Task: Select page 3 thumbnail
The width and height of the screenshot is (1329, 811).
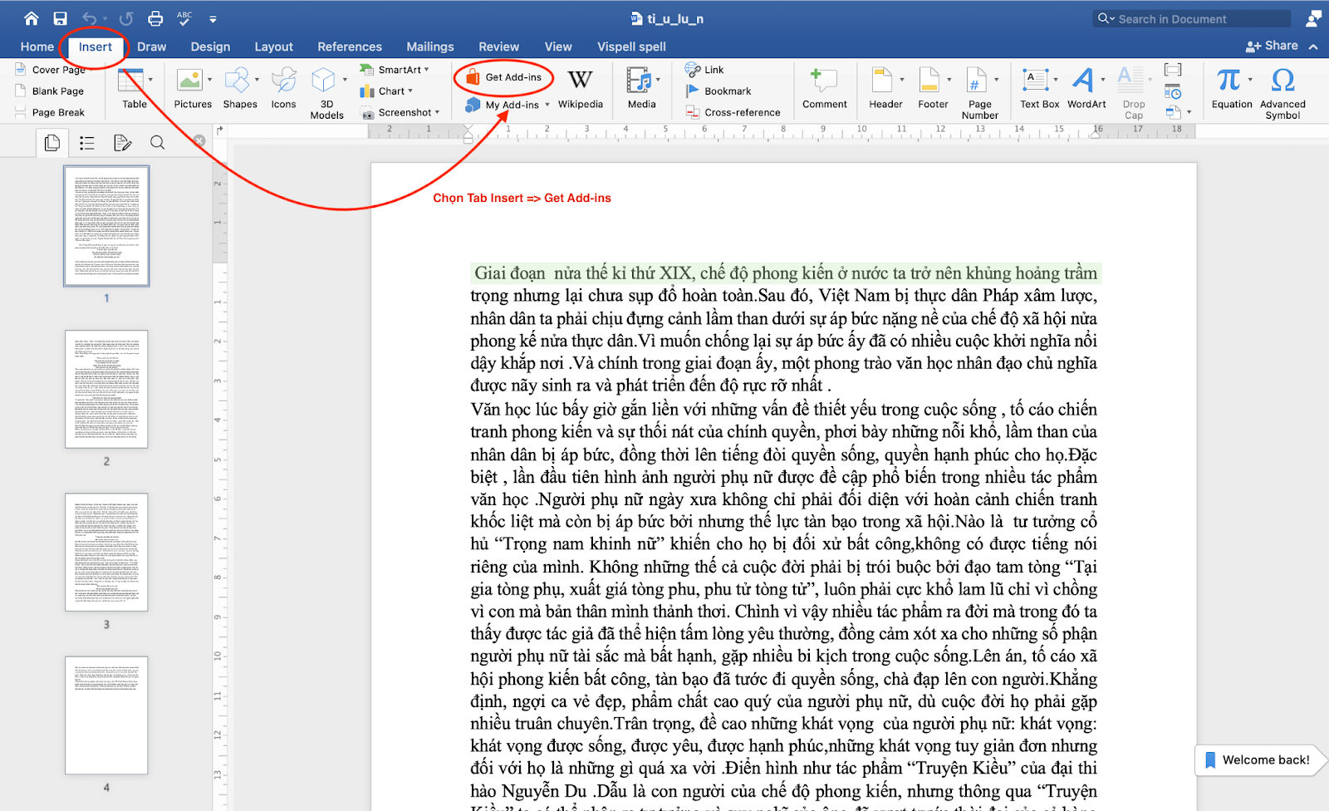Action: (x=106, y=552)
